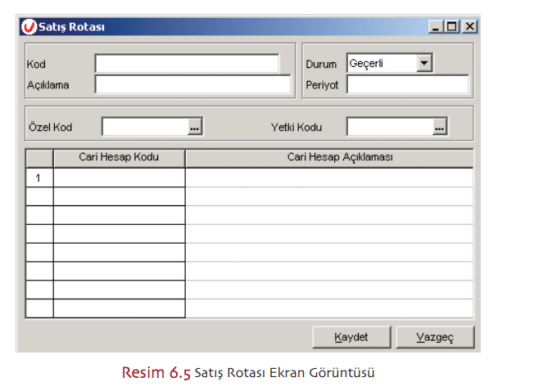
Task: Minimize the Satış Rotası window
Action: tap(437, 27)
